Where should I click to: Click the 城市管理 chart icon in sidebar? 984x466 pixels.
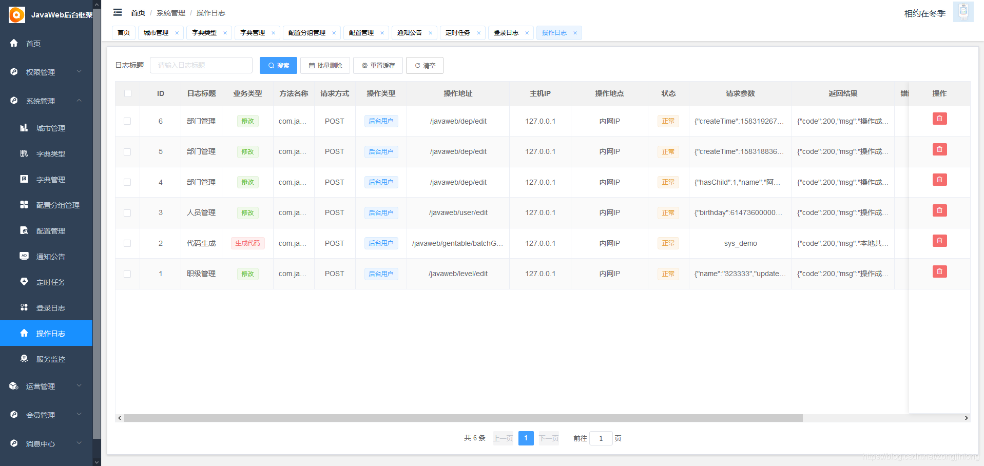24,128
